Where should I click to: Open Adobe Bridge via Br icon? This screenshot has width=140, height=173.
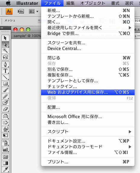point(21,11)
